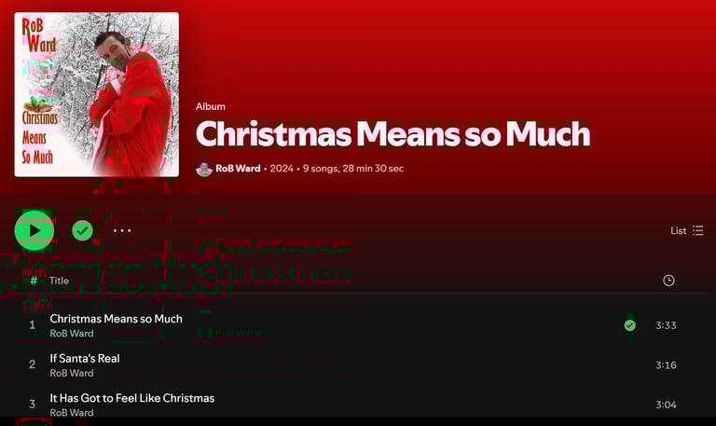Play the album with the green button

point(34,230)
